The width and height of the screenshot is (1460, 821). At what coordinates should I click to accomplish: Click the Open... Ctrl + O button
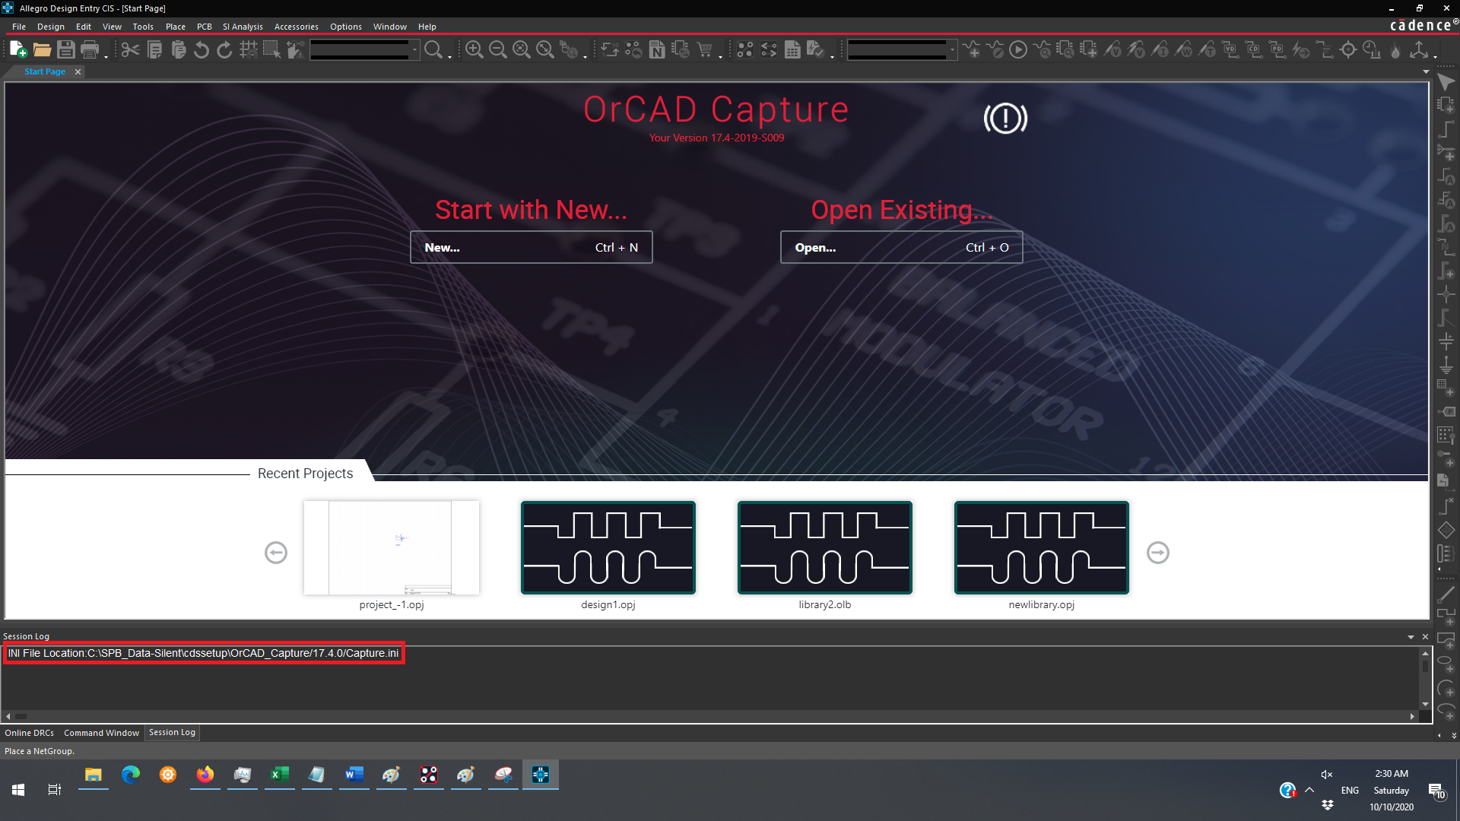coord(902,247)
